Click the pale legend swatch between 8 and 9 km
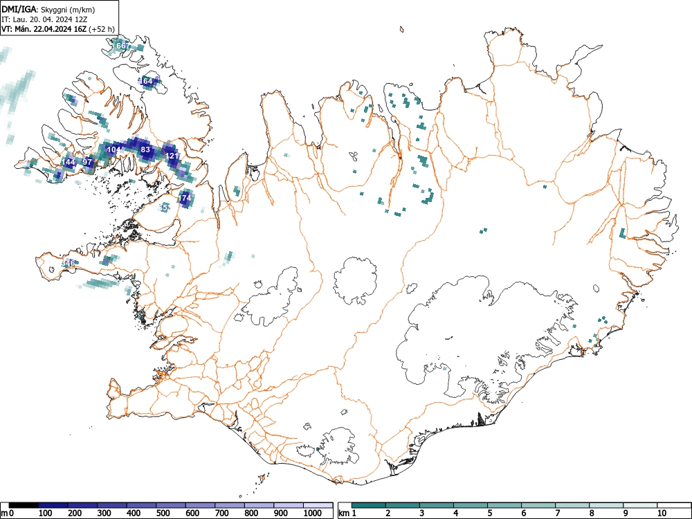692x519 pixels. (606, 505)
